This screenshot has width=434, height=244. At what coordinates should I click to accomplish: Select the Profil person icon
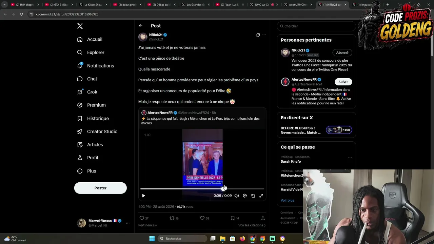tap(80, 158)
